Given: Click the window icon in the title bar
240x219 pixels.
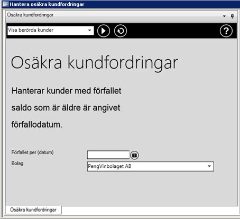Looking at the screenshot, I should pyautogui.click(x=5, y=4).
